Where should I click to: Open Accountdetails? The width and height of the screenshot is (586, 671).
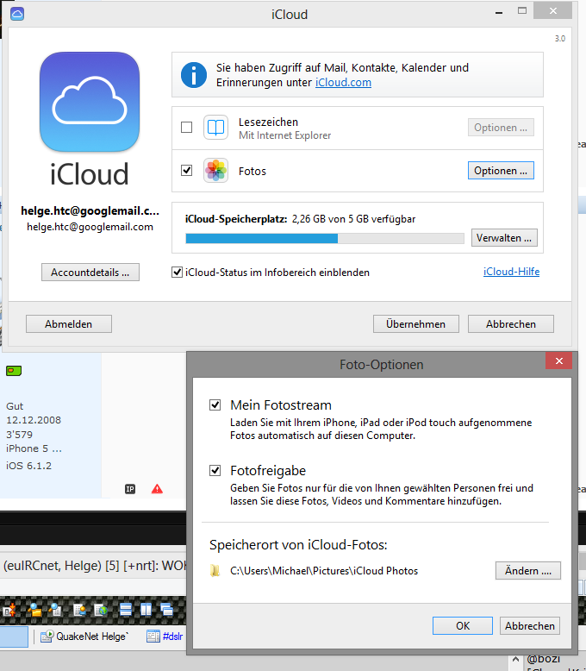tap(90, 273)
